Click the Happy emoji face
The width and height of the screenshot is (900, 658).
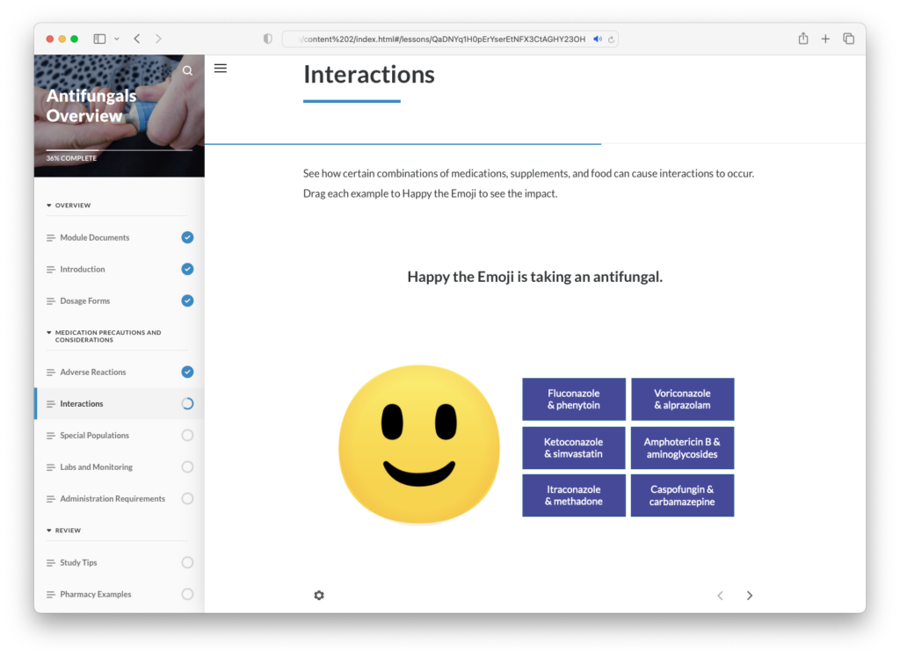coord(419,445)
